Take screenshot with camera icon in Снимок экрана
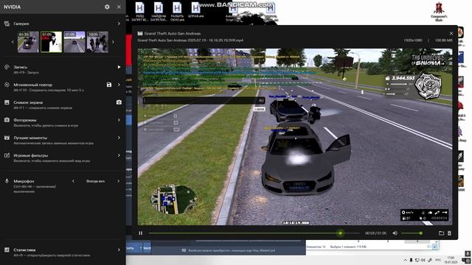This screenshot has width=472, height=265. (119, 102)
